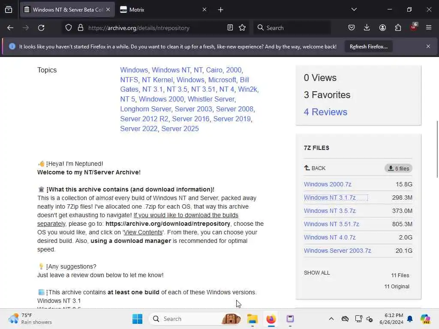Viewport: 439px width, 329px height.
Task: Open the Server 2012 R2 topic link
Action: [x=144, y=119]
